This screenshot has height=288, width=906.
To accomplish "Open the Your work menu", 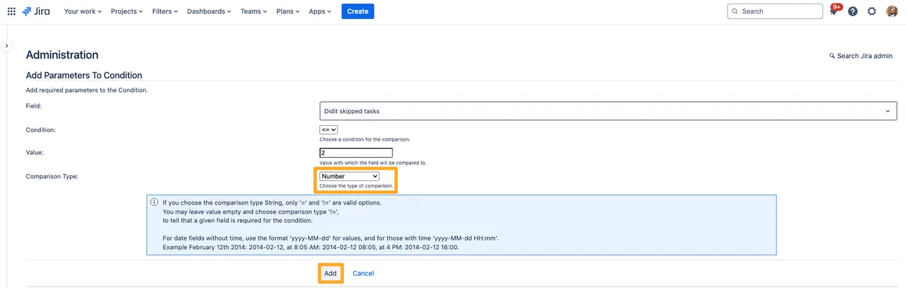I will click(83, 11).
